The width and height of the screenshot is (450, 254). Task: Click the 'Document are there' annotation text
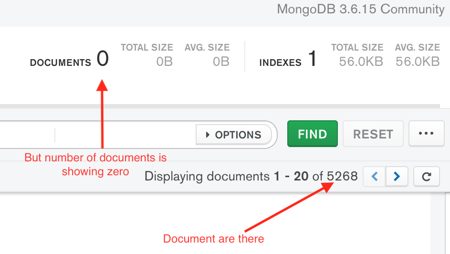coord(213,238)
